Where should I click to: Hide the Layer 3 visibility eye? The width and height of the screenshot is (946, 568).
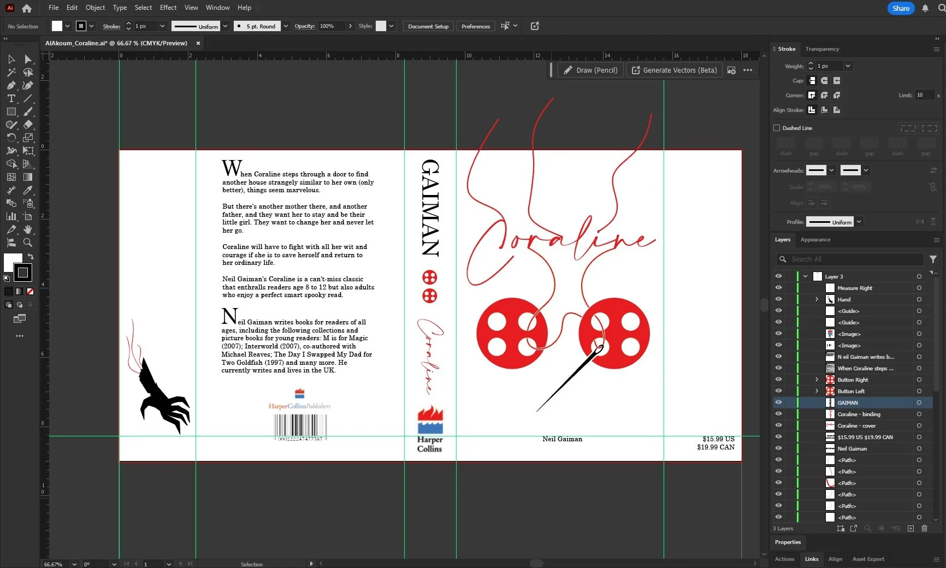coord(778,276)
